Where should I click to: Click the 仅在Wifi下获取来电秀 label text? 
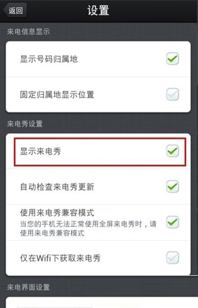pyautogui.click(x=60, y=258)
